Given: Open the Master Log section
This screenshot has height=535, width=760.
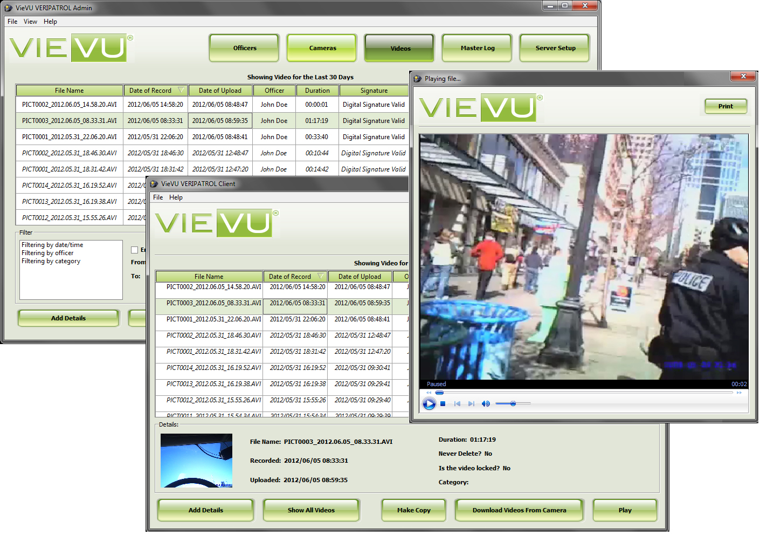Looking at the screenshot, I should pyautogui.click(x=478, y=48).
